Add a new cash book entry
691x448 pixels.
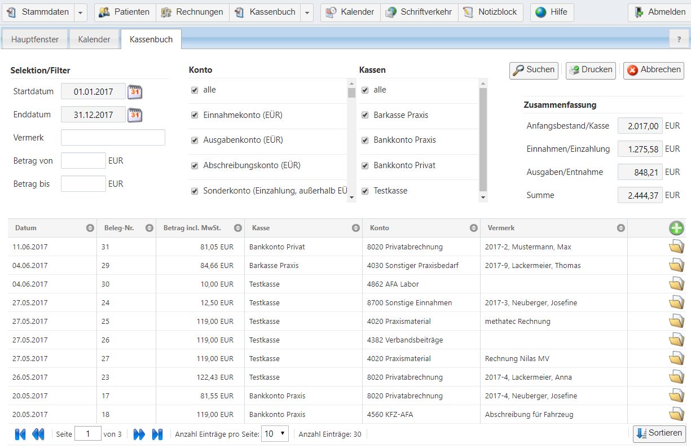tap(676, 228)
